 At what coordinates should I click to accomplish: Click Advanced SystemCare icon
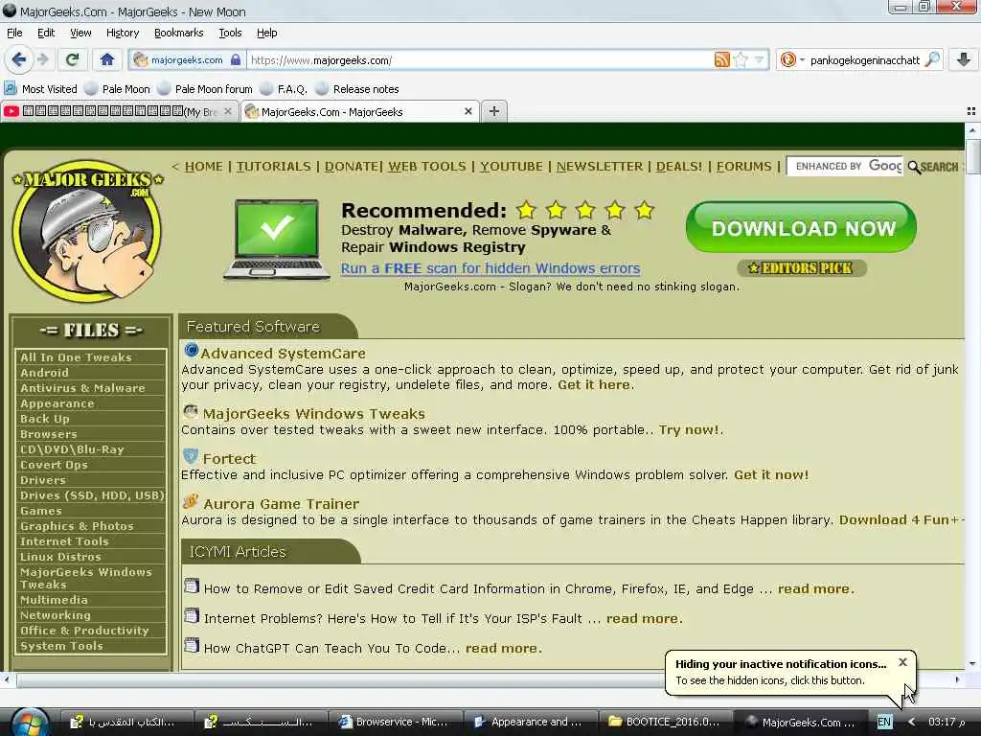pyautogui.click(x=192, y=351)
